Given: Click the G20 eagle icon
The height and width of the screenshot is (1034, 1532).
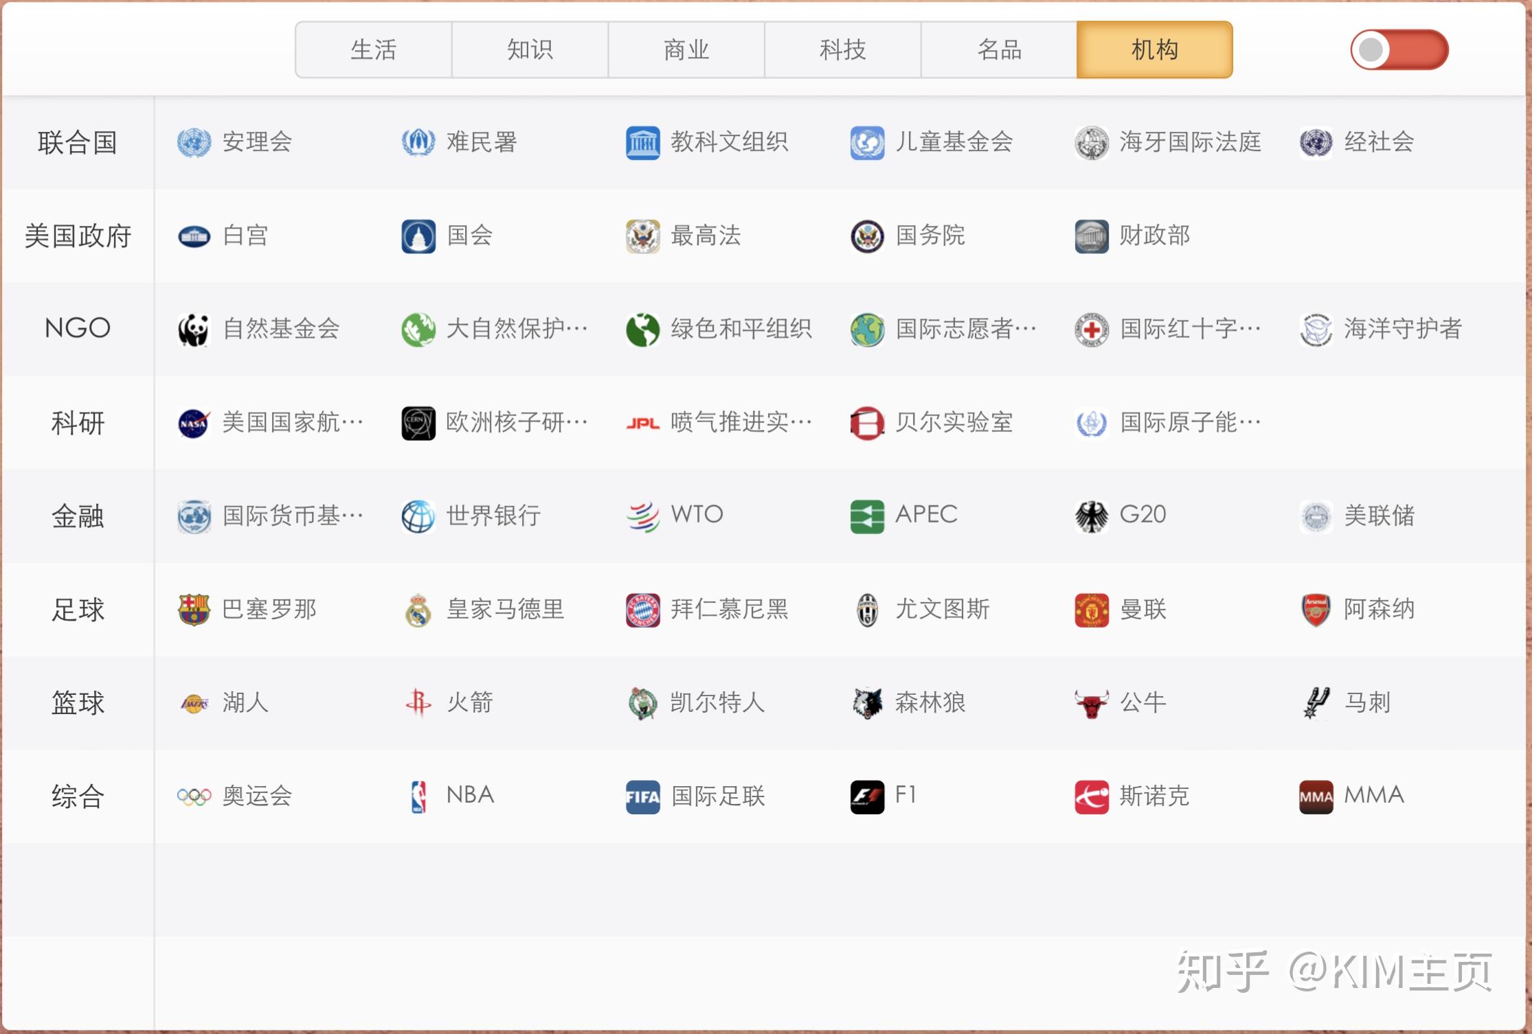Looking at the screenshot, I should [1092, 517].
